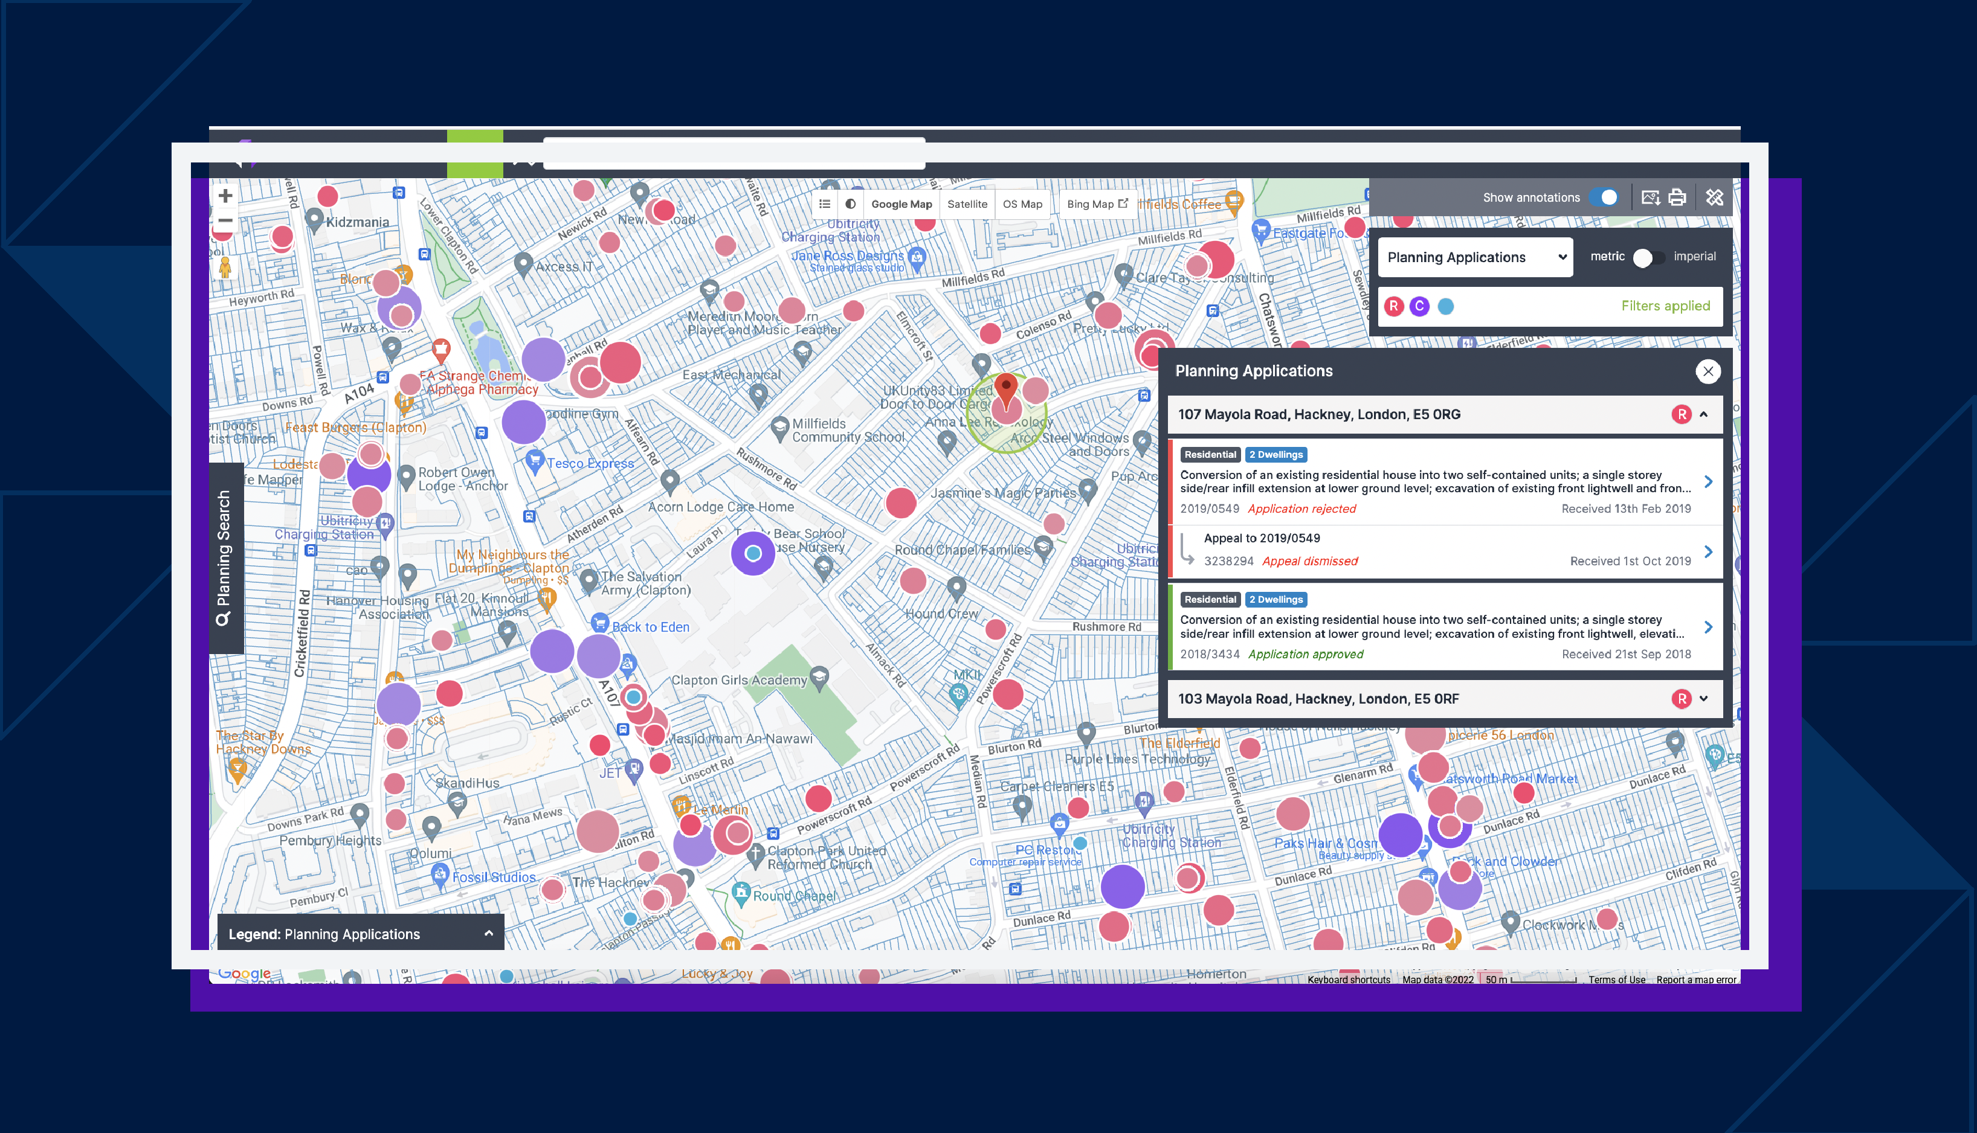The image size is (1977, 1133).
Task: Expand the Legend: Planning Applications bar
Action: pyautogui.click(x=360, y=934)
